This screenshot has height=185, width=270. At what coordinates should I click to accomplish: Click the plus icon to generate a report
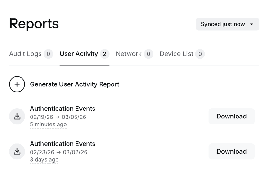click(17, 84)
